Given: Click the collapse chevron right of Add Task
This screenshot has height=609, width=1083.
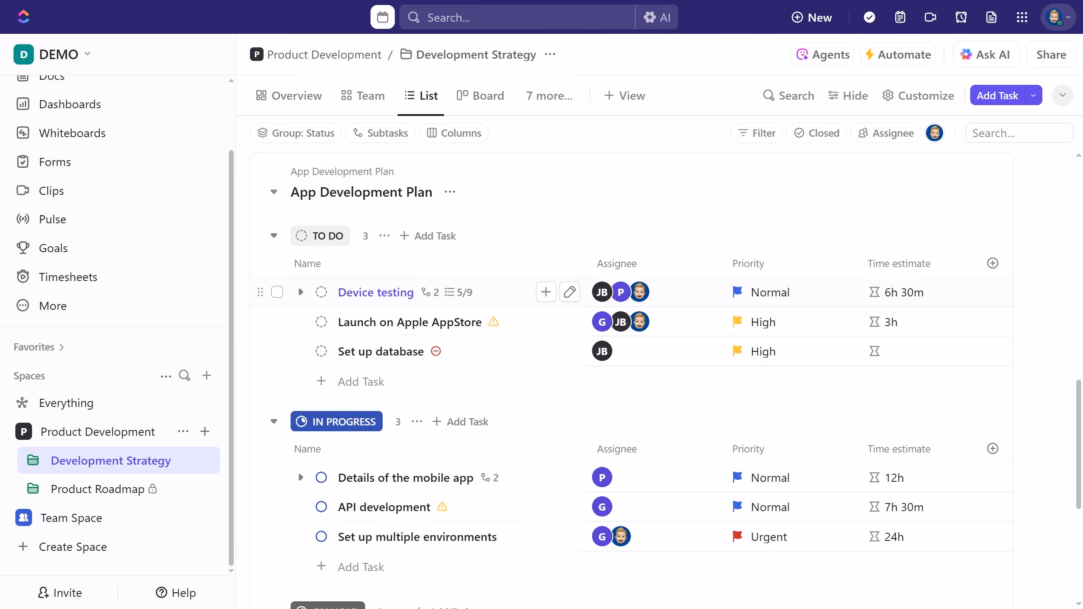Looking at the screenshot, I should click(x=1062, y=95).
